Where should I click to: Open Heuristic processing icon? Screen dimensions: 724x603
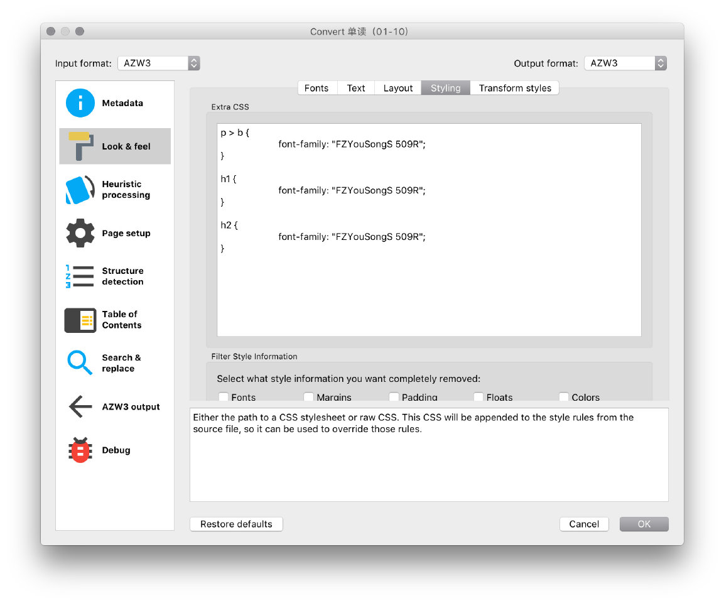pos(80,190)
